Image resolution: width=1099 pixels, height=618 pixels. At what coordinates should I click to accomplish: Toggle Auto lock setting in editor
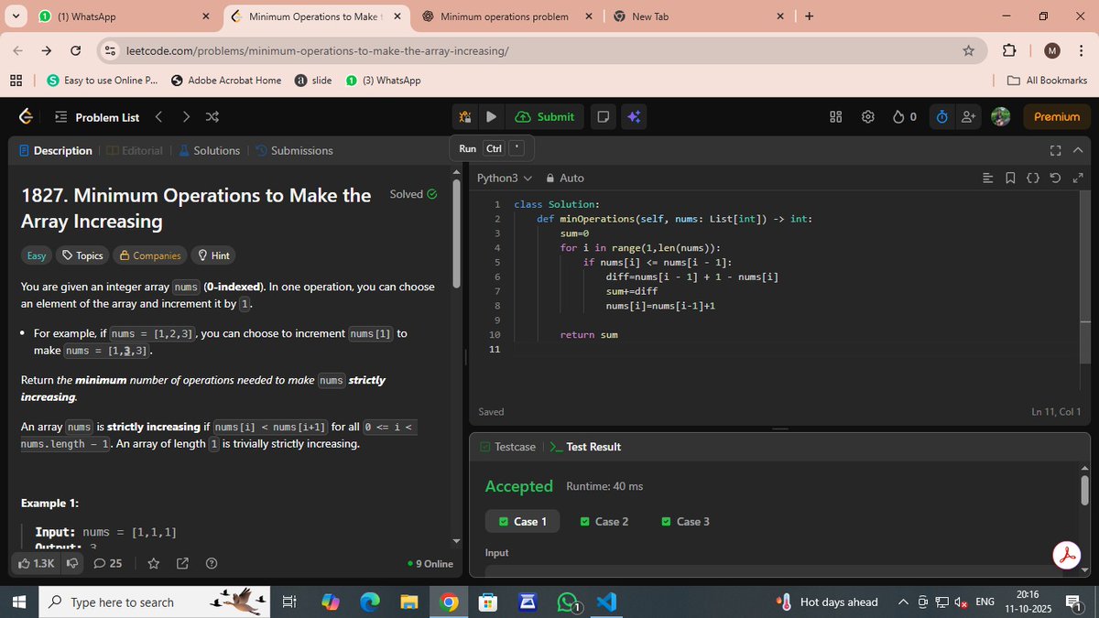pyautogui.click(x=564, y=178)
